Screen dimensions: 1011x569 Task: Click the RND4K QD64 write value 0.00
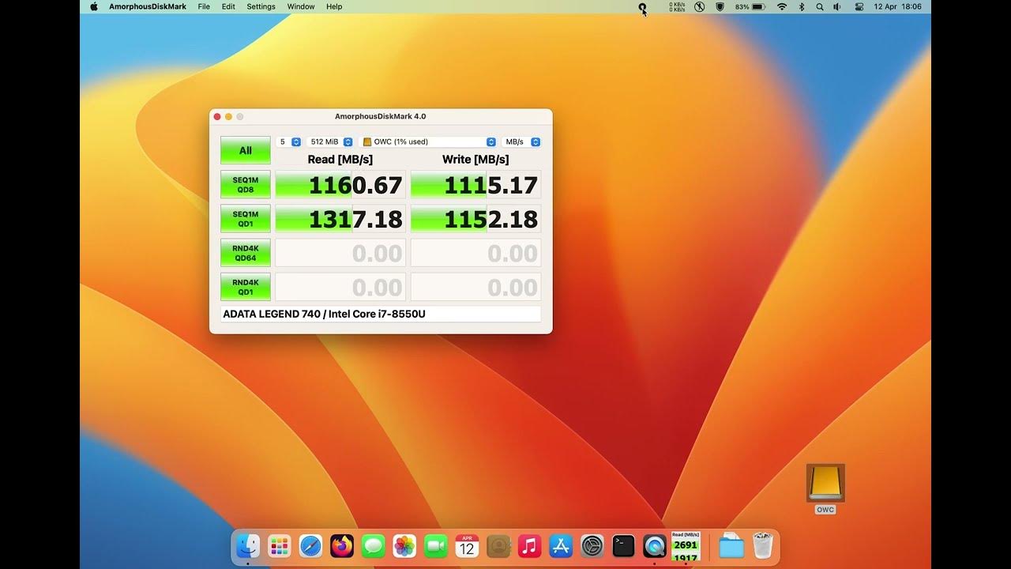[x=476, y=253]
